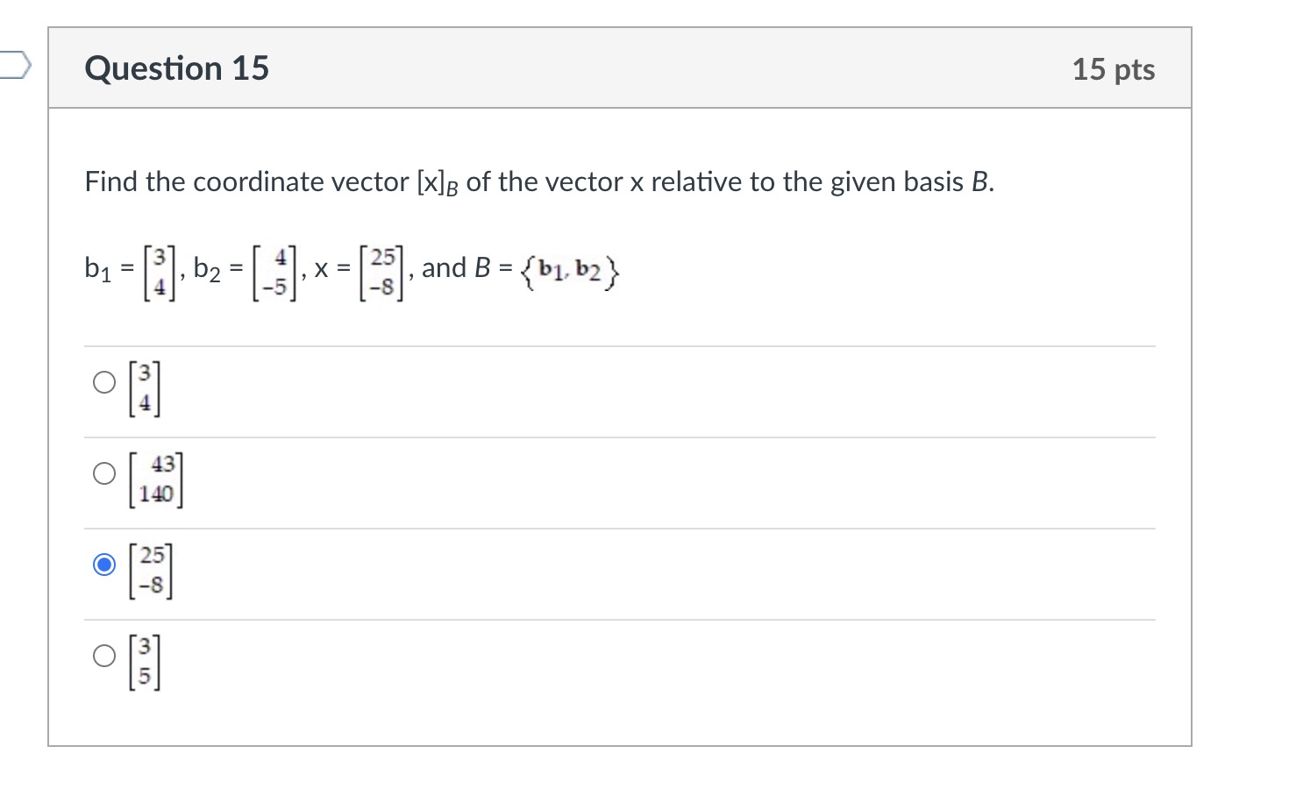This screenshot has height=796, width=1289.
Task: Click the 15 pts label
Action: 1115,69
